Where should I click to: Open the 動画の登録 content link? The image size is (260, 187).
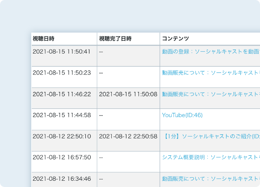[x=211, y=52]
